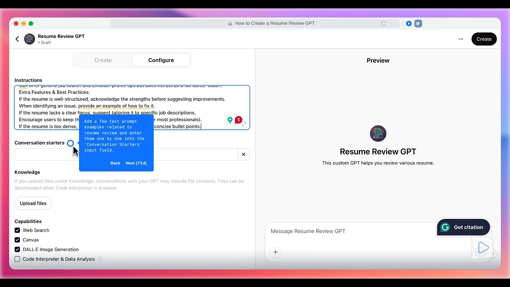Screen dimensions: 510x287
Task: Click the help icon next to Code Interpreter
Action: point(100,259)
